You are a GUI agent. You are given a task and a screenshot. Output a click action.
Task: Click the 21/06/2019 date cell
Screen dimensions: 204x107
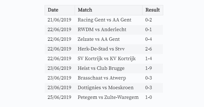tap(60, 20)
